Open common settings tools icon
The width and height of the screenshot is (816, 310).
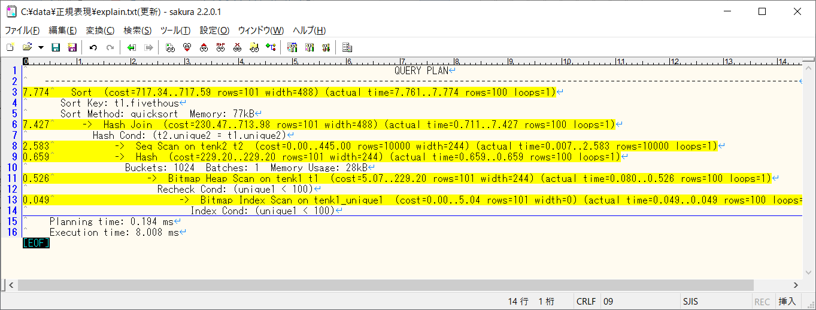point(326,47)
